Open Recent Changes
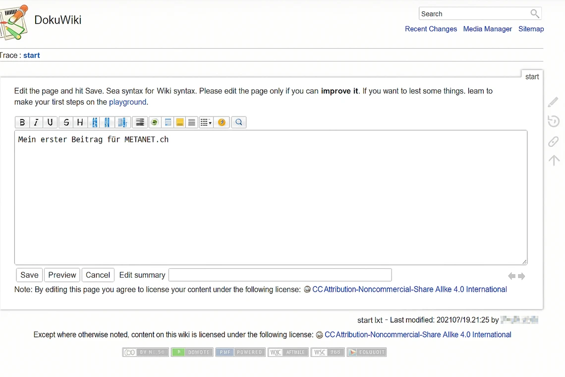The width and height of the screenshot is (565, 377). [431, 29]
